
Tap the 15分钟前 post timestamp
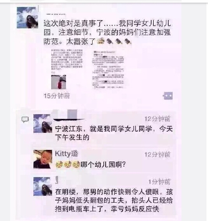(x=56, y=96)
